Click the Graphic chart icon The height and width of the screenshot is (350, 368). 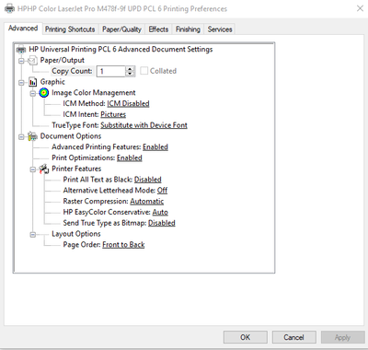coord(33,82)
